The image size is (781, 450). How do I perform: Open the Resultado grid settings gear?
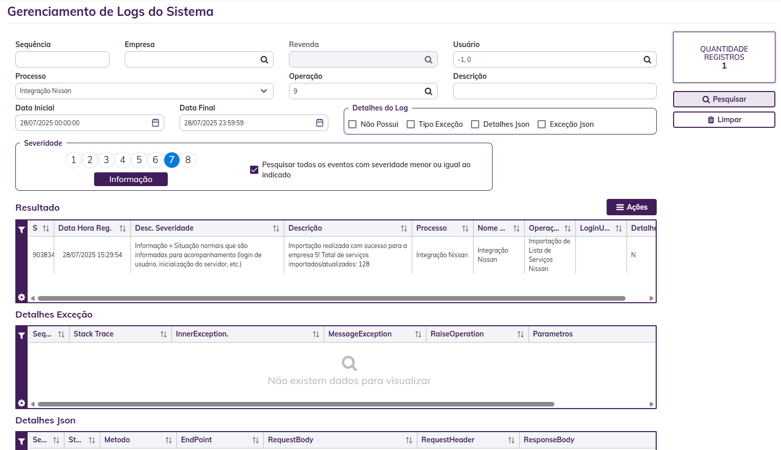pos(21,297)
